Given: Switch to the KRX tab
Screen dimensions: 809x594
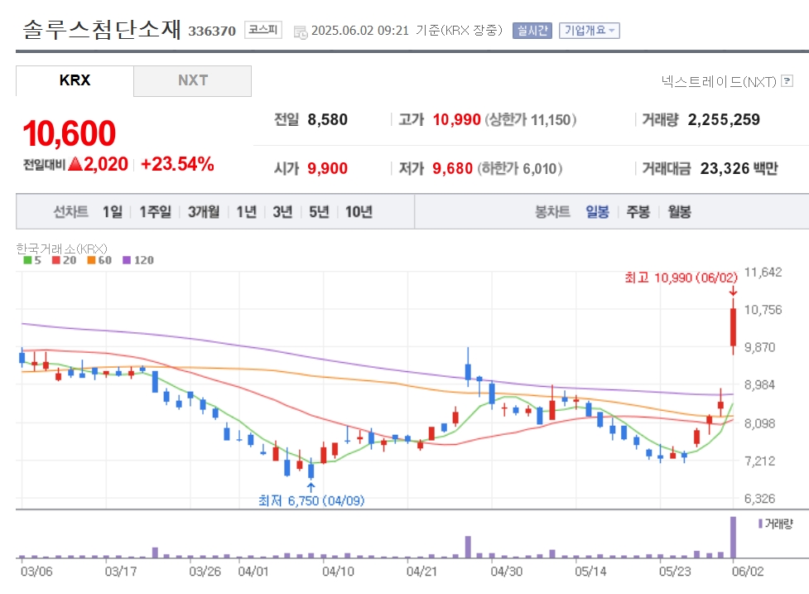Looking at the screenshot, I should 75,80.
